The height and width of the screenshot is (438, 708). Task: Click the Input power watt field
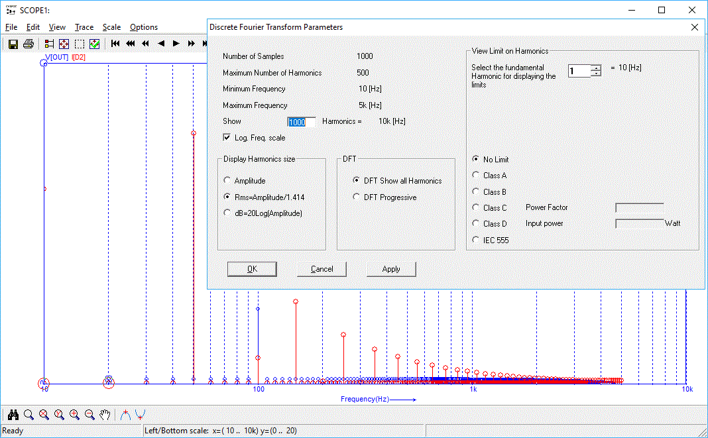click(639, 223)
